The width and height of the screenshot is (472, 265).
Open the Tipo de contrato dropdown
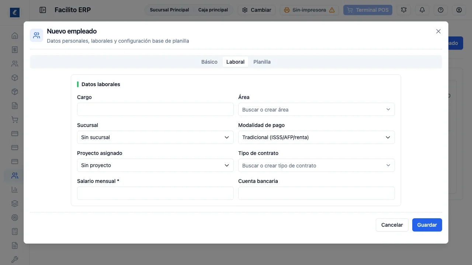[316, 165]
